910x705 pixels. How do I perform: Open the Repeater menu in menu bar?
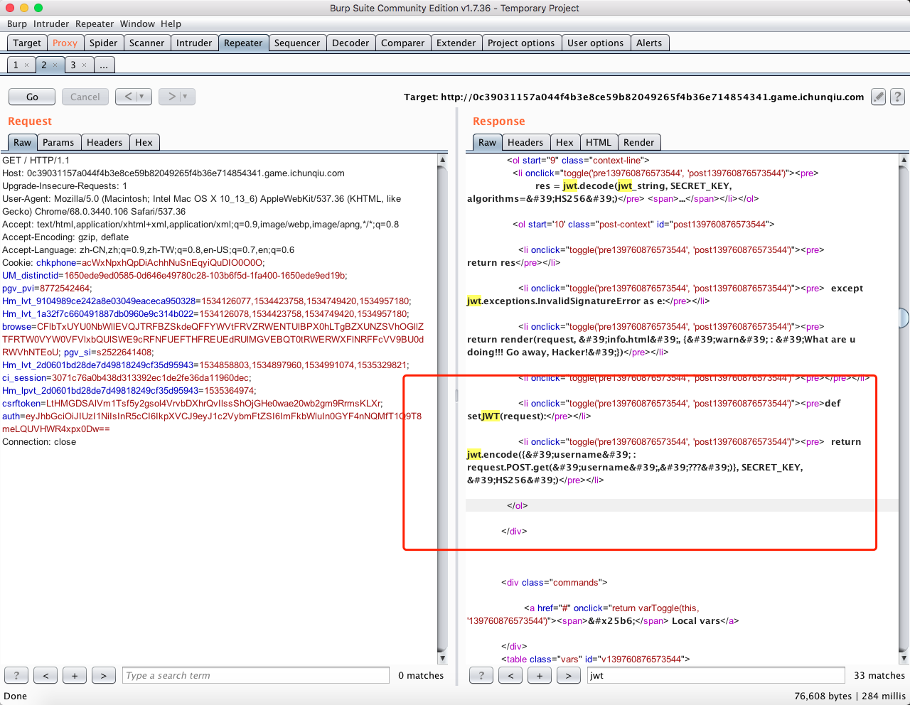coord(95,23)
